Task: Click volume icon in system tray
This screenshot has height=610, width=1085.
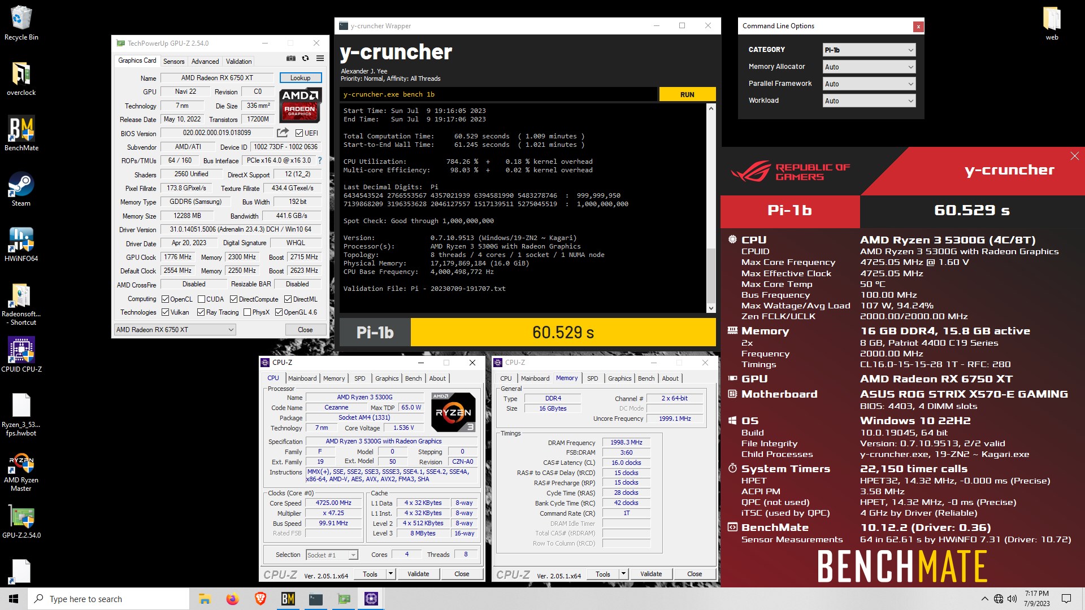Action: pyautogui.click(x=1012, y=599)
